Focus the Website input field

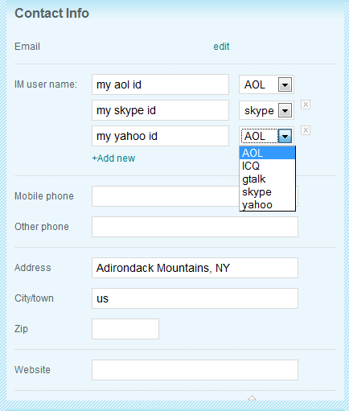(x=195, y=370)
